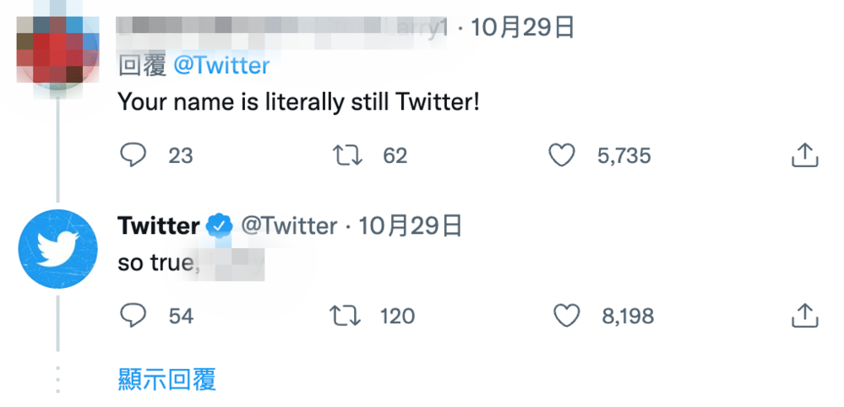Expand hidden replies via 顯示回覆

[x=167, y=379]
